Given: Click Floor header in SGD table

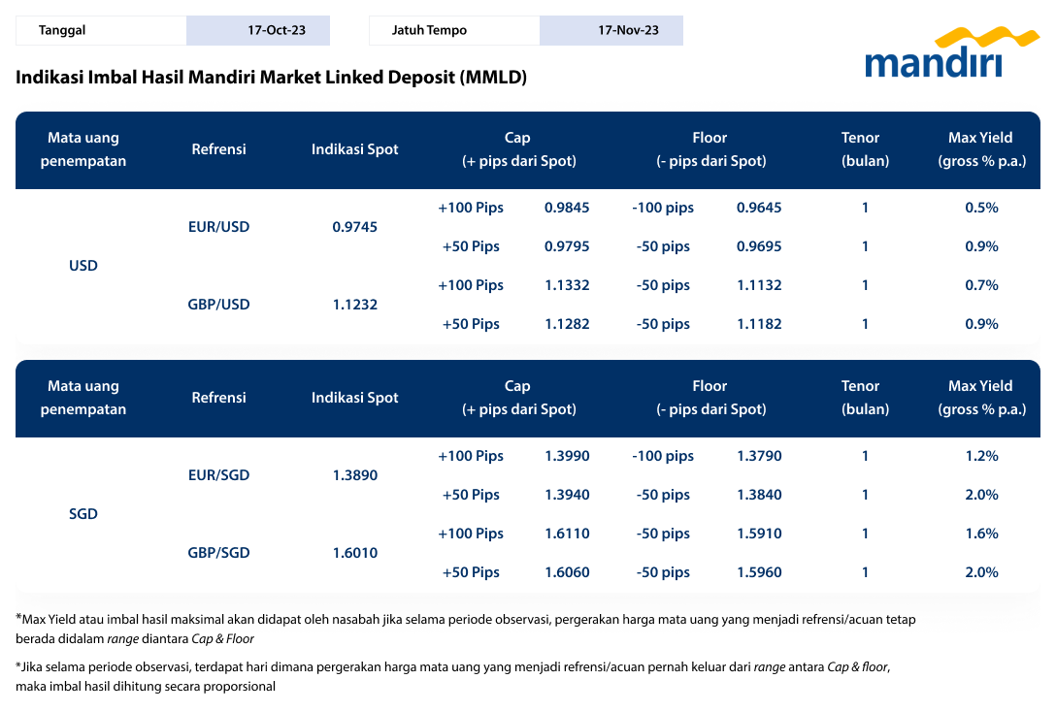Looking at the screenshot, I should 710,398.
